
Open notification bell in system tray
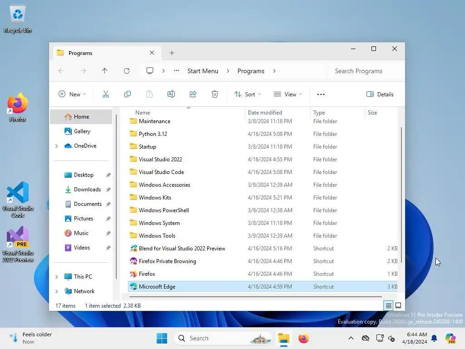pos(434,338)
